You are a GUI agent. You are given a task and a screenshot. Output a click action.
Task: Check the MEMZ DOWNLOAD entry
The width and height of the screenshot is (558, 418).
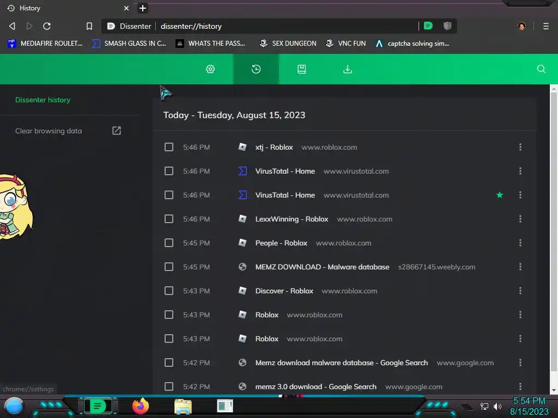[x=169, y=267]
